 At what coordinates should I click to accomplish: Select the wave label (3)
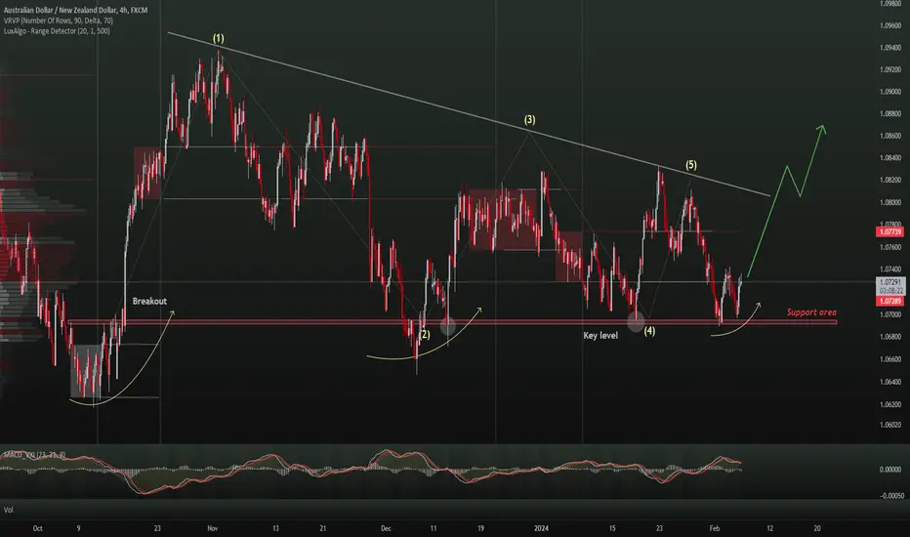click(530, 119)
